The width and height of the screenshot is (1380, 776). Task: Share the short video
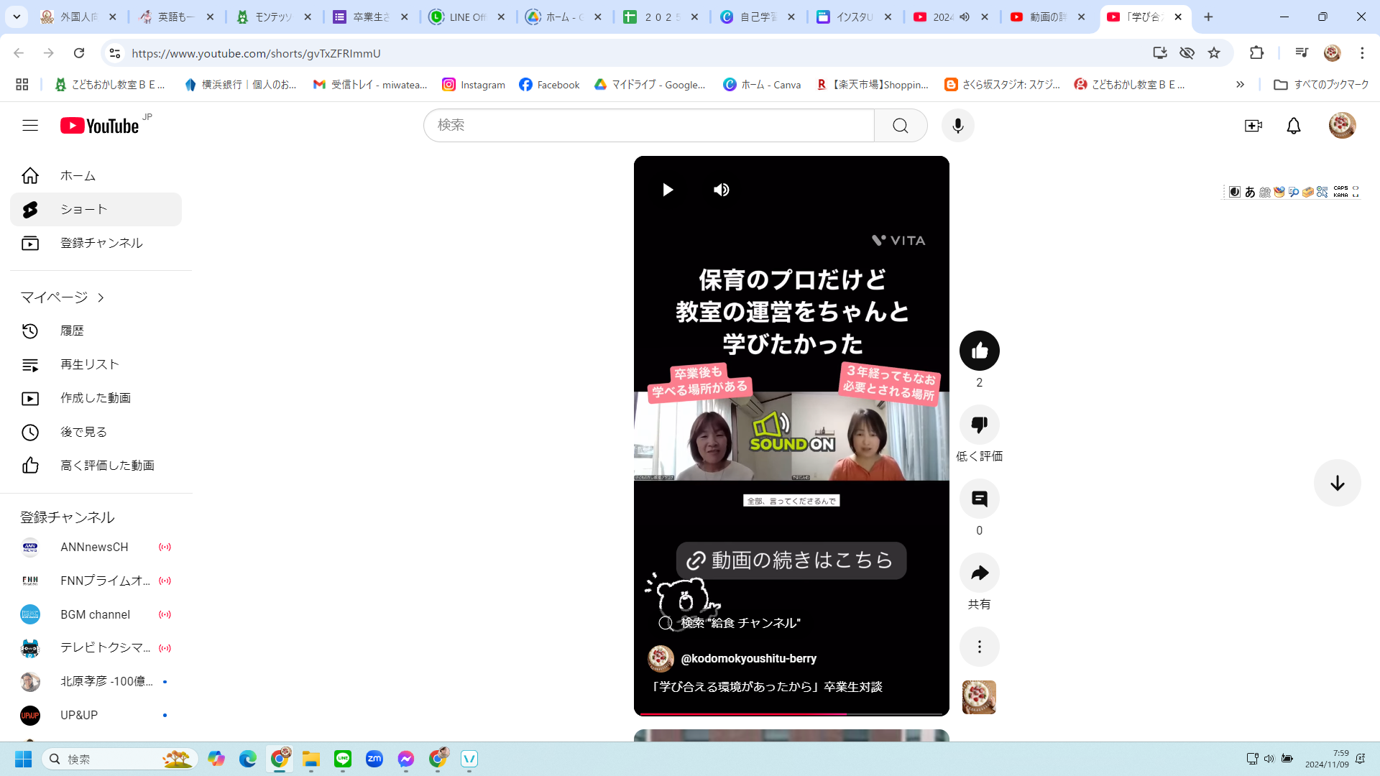(x=979, y=573)
